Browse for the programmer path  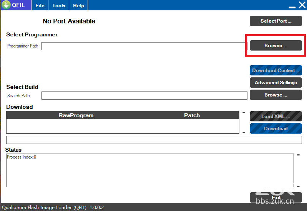point(275,46)
